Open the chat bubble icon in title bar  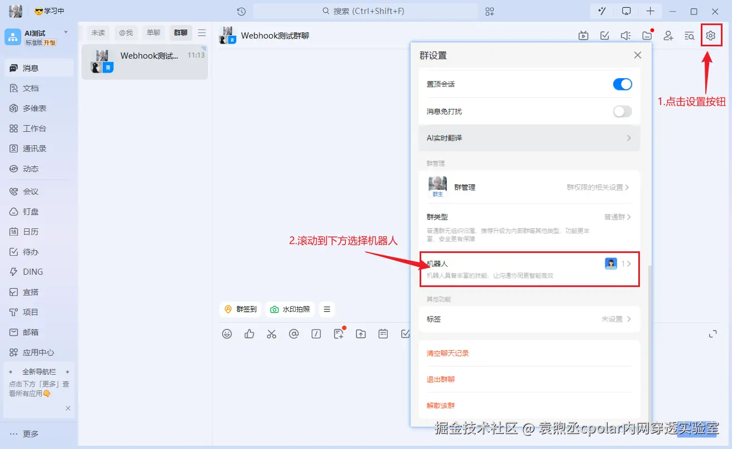pos(627,11)
